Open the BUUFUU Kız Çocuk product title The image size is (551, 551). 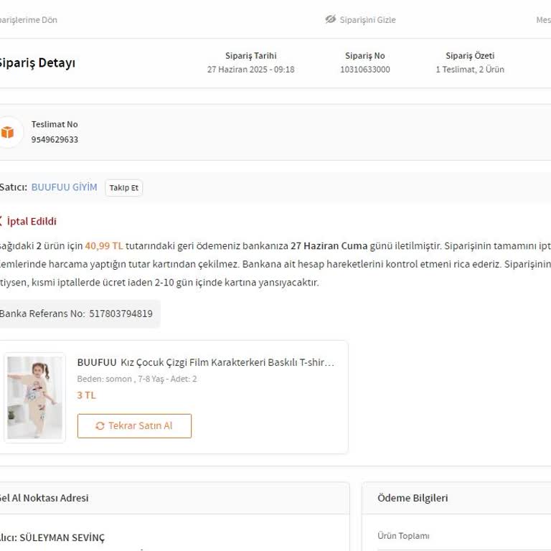coord(206,362)
